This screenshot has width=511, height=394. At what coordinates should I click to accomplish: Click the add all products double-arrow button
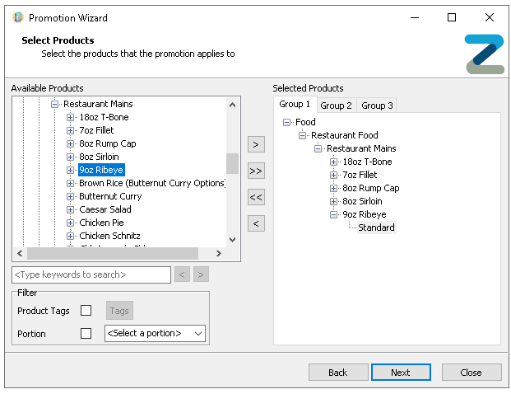[x=257, y=171]
